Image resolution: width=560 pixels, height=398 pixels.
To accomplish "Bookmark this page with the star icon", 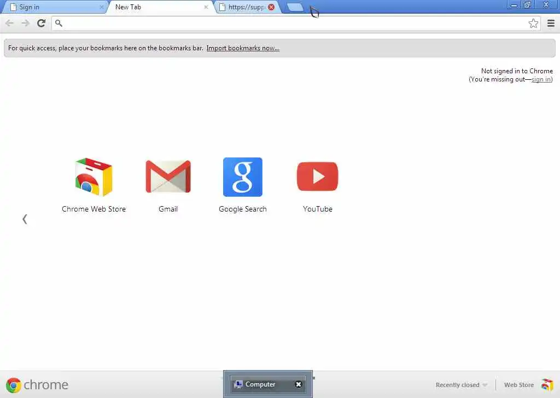I will [533, 23].
